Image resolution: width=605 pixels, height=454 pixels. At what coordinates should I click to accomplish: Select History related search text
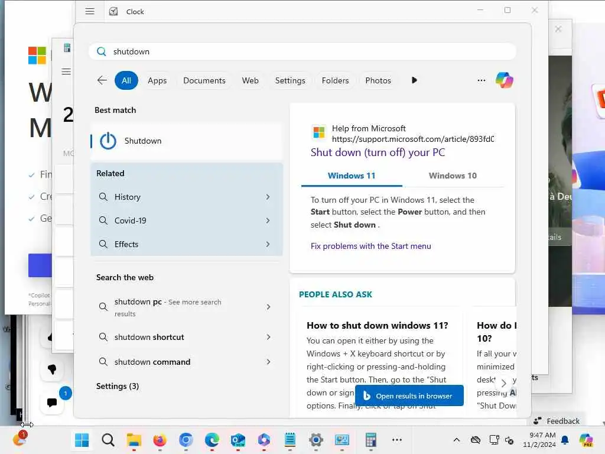(x=128, y=197)
